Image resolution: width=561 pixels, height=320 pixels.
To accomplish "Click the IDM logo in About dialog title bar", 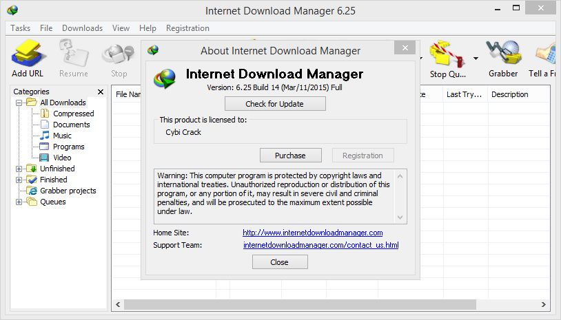I will (x=153, y=50).
